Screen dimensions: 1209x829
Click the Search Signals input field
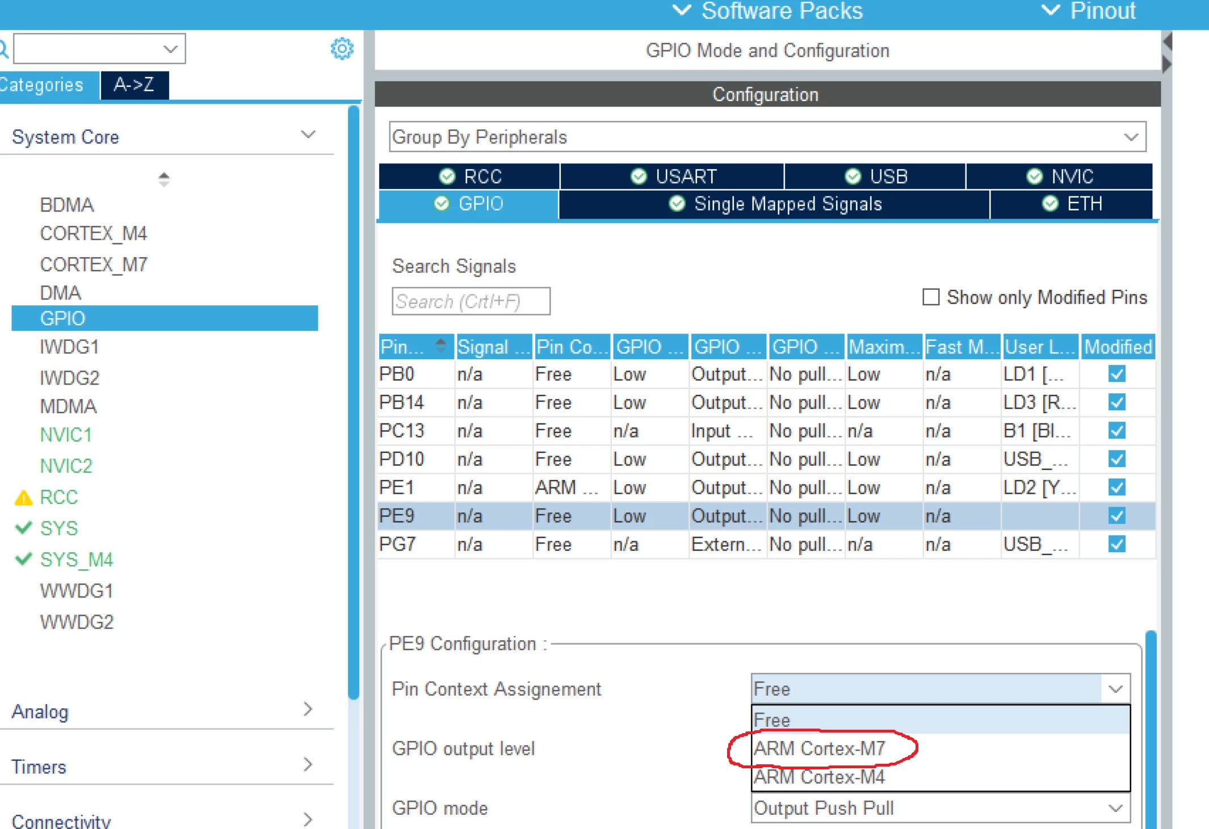pyautogui.click(x=471, y=301)
